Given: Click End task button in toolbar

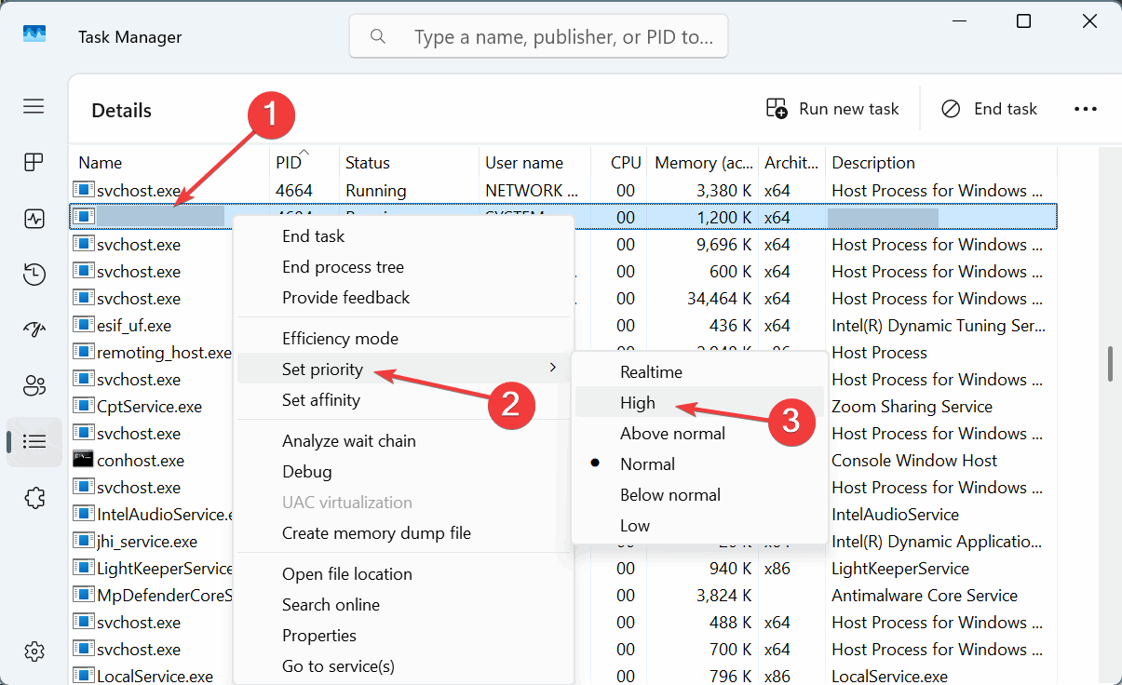Looking at the screenshot, I should point(989,109).
